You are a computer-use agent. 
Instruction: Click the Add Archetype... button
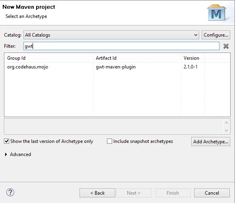[211, 141]
